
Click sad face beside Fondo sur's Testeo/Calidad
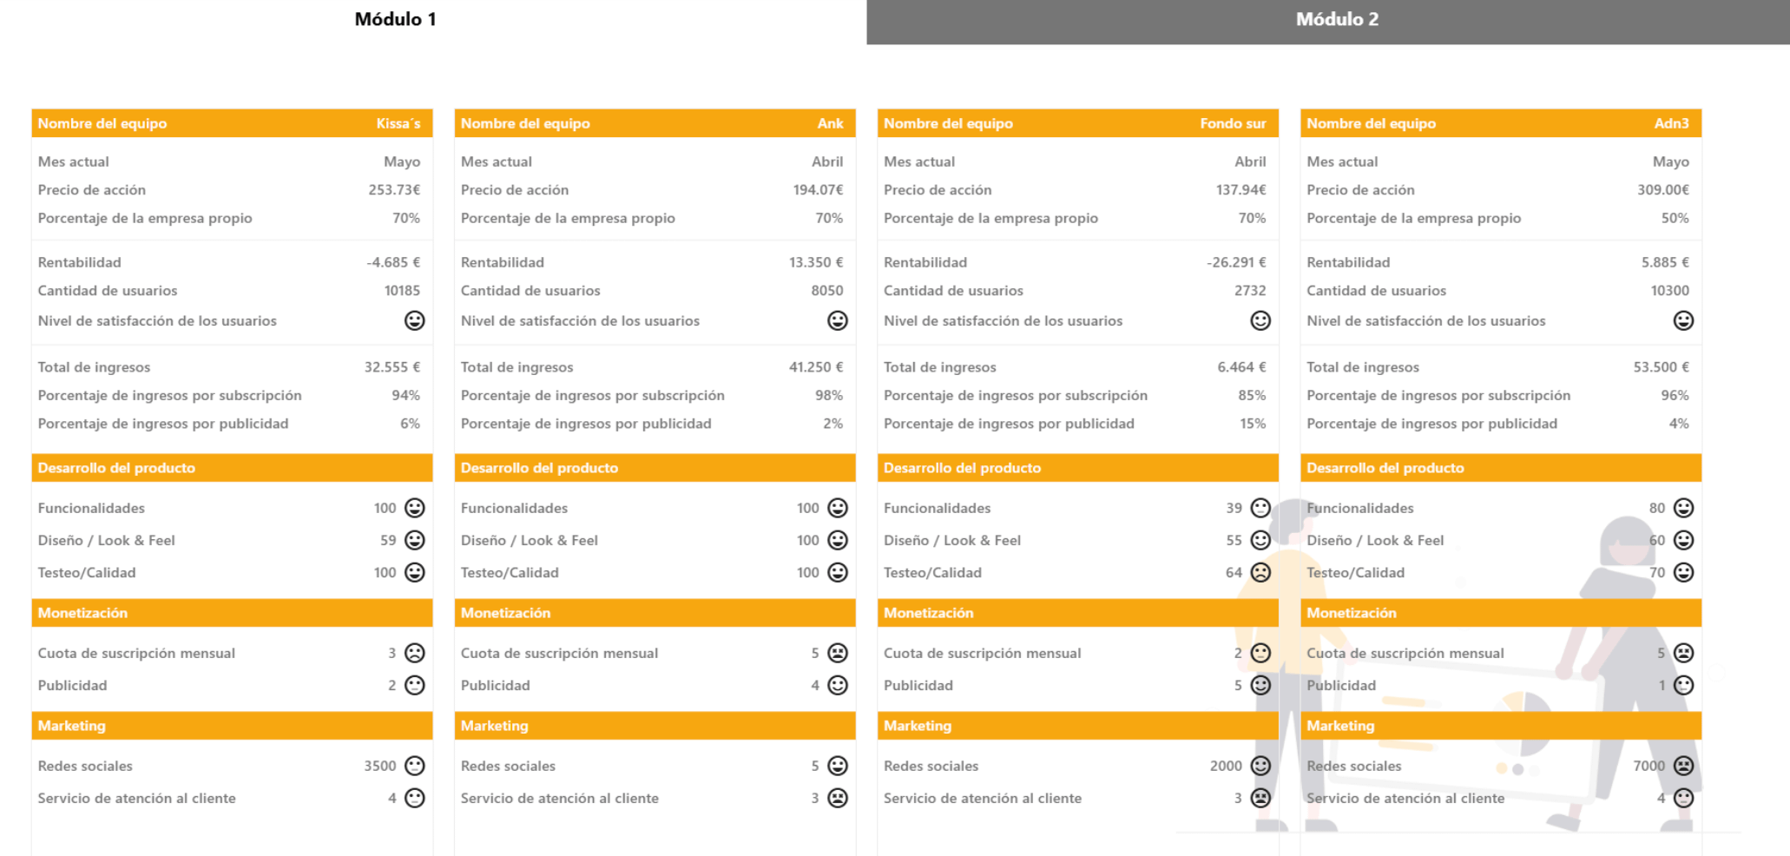[x=1260, y=572]
